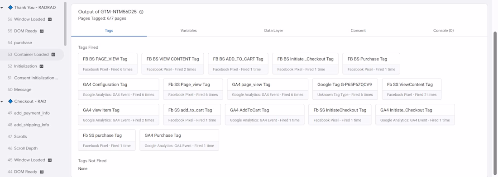Collapse the Thank You - RADRAD page group
This screenshot has height=177, width=498.
click(2, 8)
